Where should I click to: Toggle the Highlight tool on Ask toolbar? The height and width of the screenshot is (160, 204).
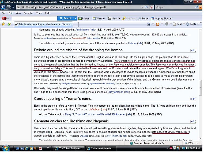(129, 18)
